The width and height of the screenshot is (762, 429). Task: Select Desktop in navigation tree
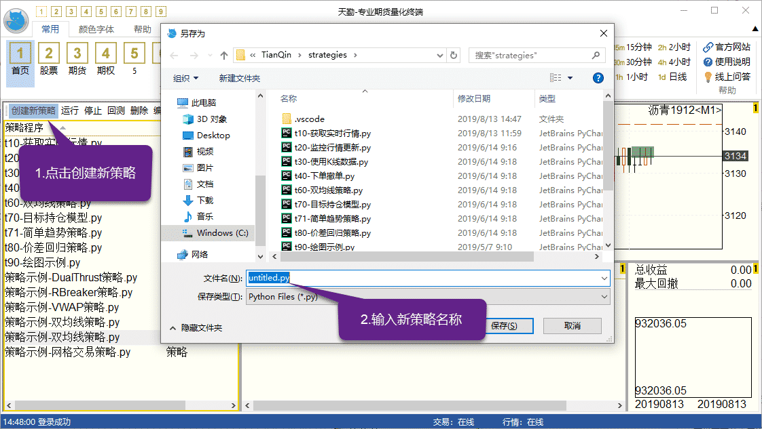pos(213,136)
